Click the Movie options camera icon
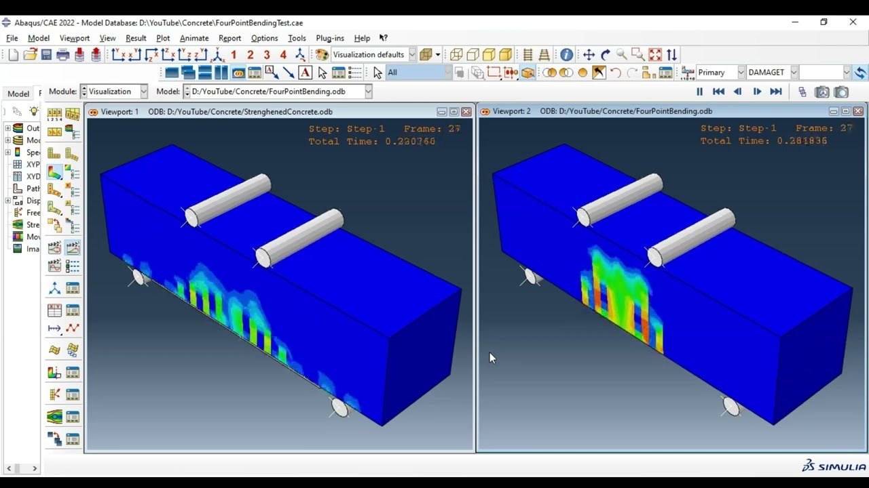 coord(822,91)
